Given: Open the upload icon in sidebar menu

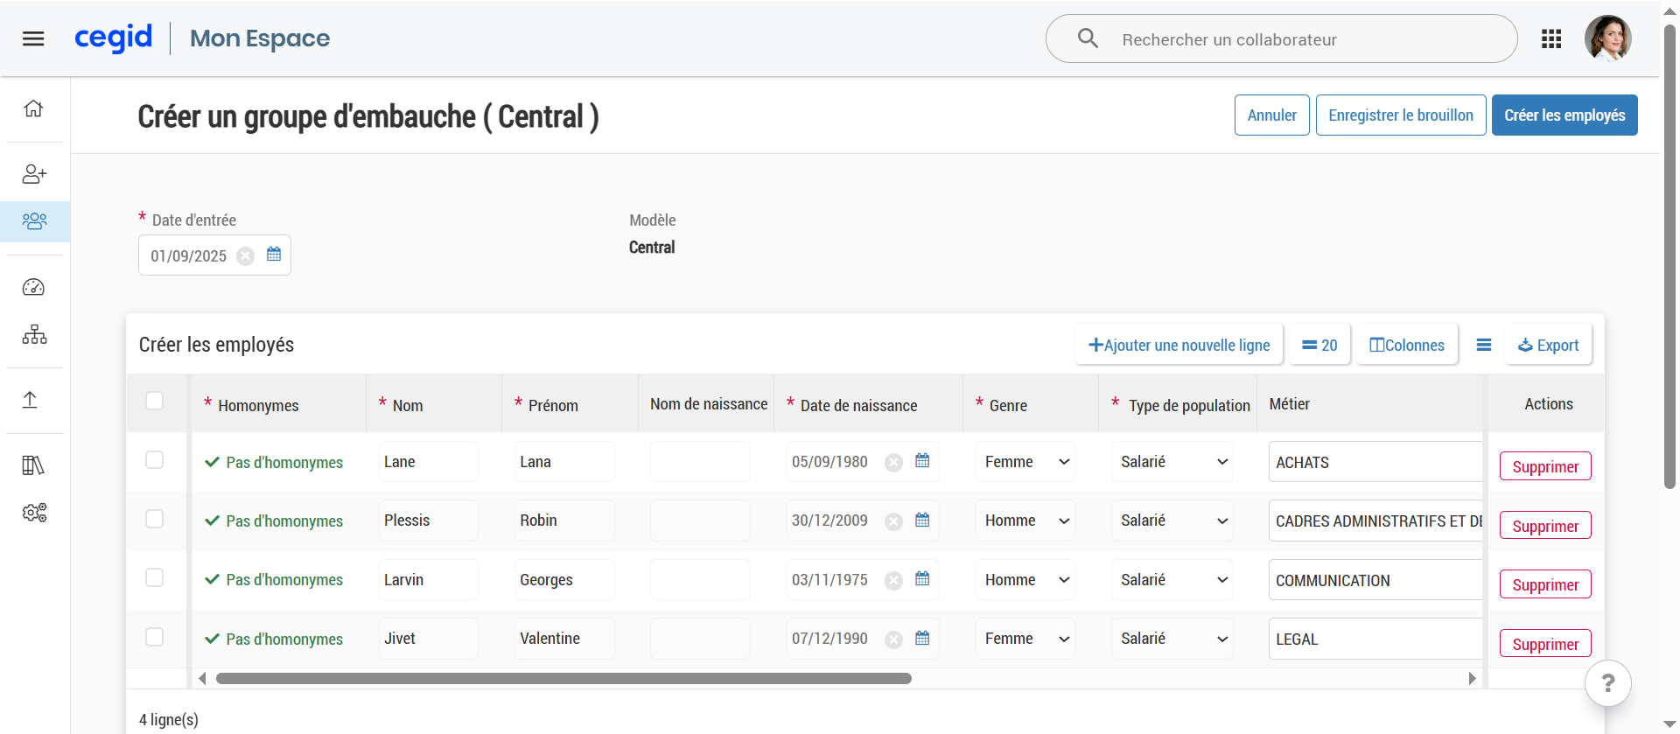Looking at the screenshot, I should click(31, 400).
